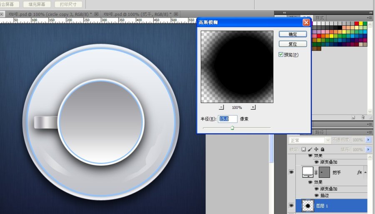
Task: Open the swatches panel flyout menu
Action: [x=370, y=18]
